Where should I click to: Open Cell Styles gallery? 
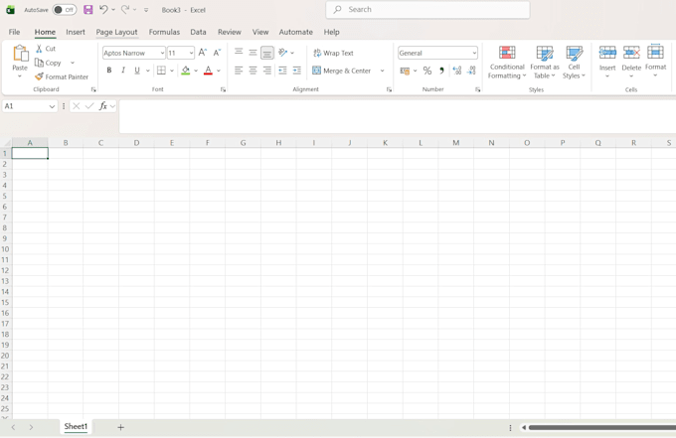pyautogui.click(x=574, y=62)
